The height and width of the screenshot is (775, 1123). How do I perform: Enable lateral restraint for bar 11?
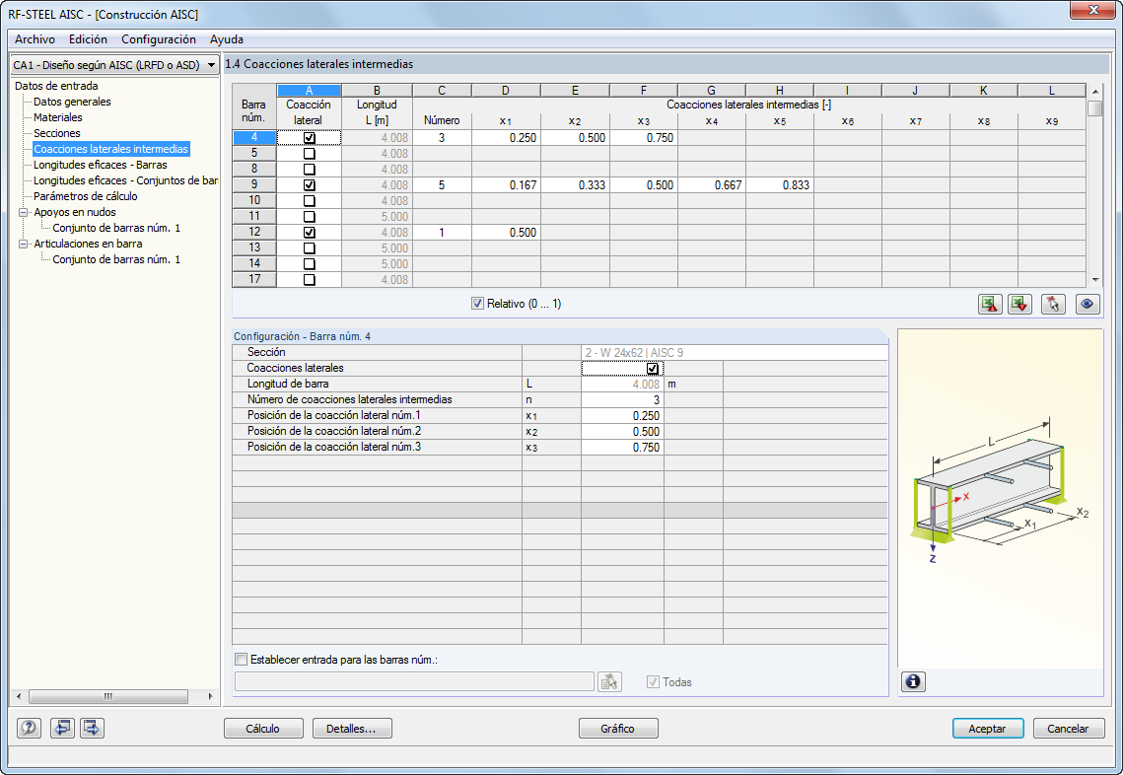pos(309,216)
